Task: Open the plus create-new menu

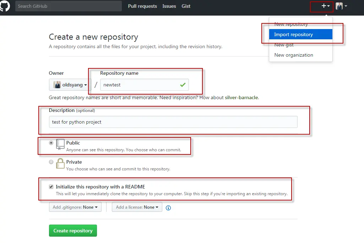Action: [325, 6]
